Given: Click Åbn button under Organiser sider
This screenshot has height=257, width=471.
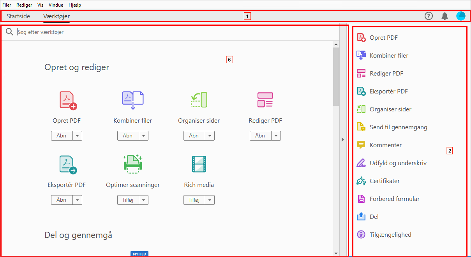Looking at the screenshot, I should [194, 136].
